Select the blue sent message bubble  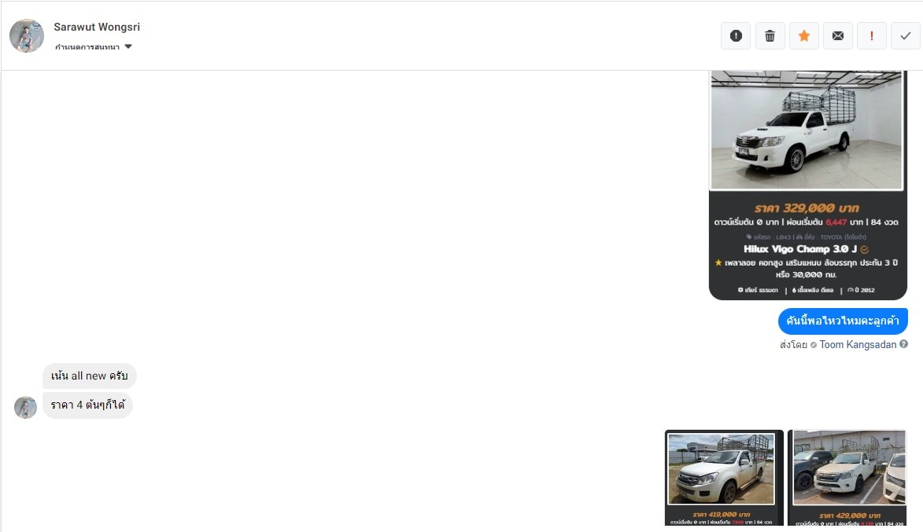coord(843,321)
